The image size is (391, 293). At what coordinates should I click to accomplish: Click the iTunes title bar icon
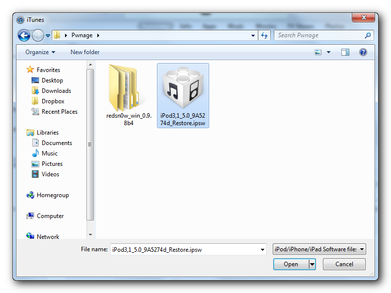pos(20,20)
